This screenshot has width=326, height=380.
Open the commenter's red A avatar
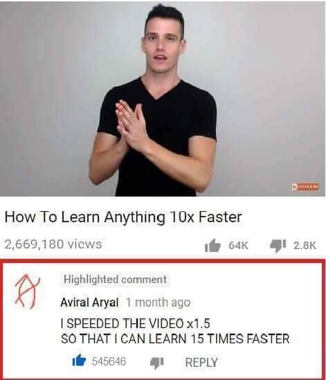[x=27, y=292]
